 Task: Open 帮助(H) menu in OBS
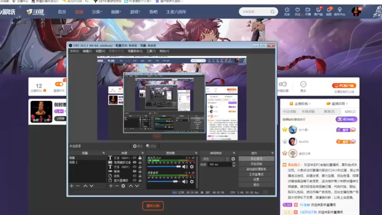164,51
